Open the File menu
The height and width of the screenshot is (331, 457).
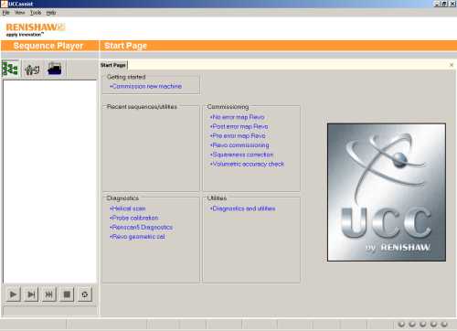click(5, 13)
